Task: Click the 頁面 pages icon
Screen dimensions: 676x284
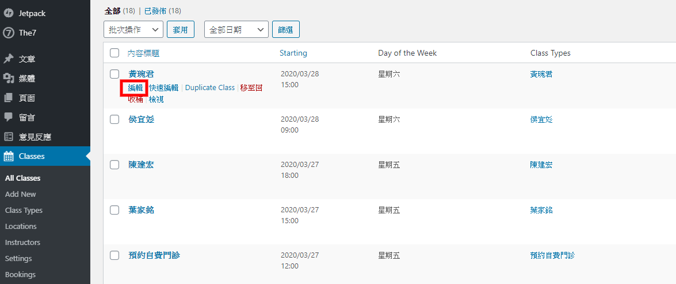Action: 8,98
